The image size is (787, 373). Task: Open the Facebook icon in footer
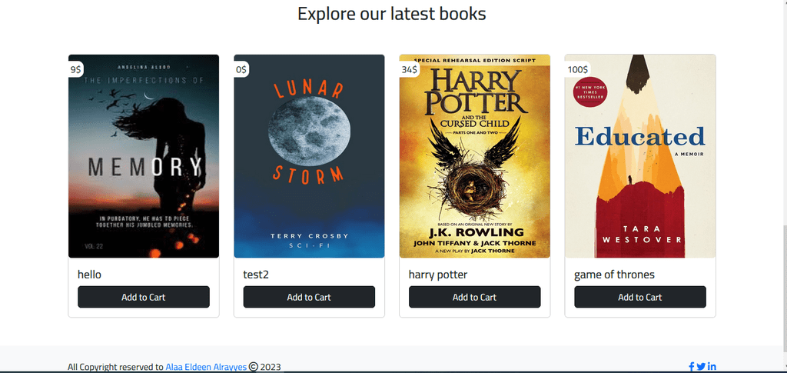(x=691, y=367)
